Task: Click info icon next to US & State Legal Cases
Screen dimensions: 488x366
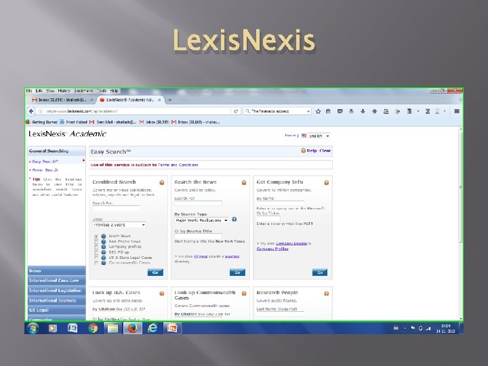Action: pos(103,258)
